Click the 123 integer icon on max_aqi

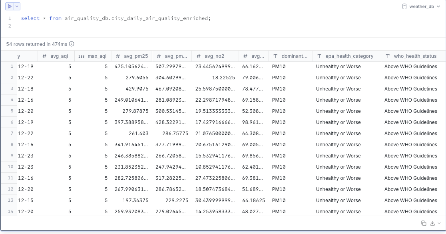(x=81, y=56)
